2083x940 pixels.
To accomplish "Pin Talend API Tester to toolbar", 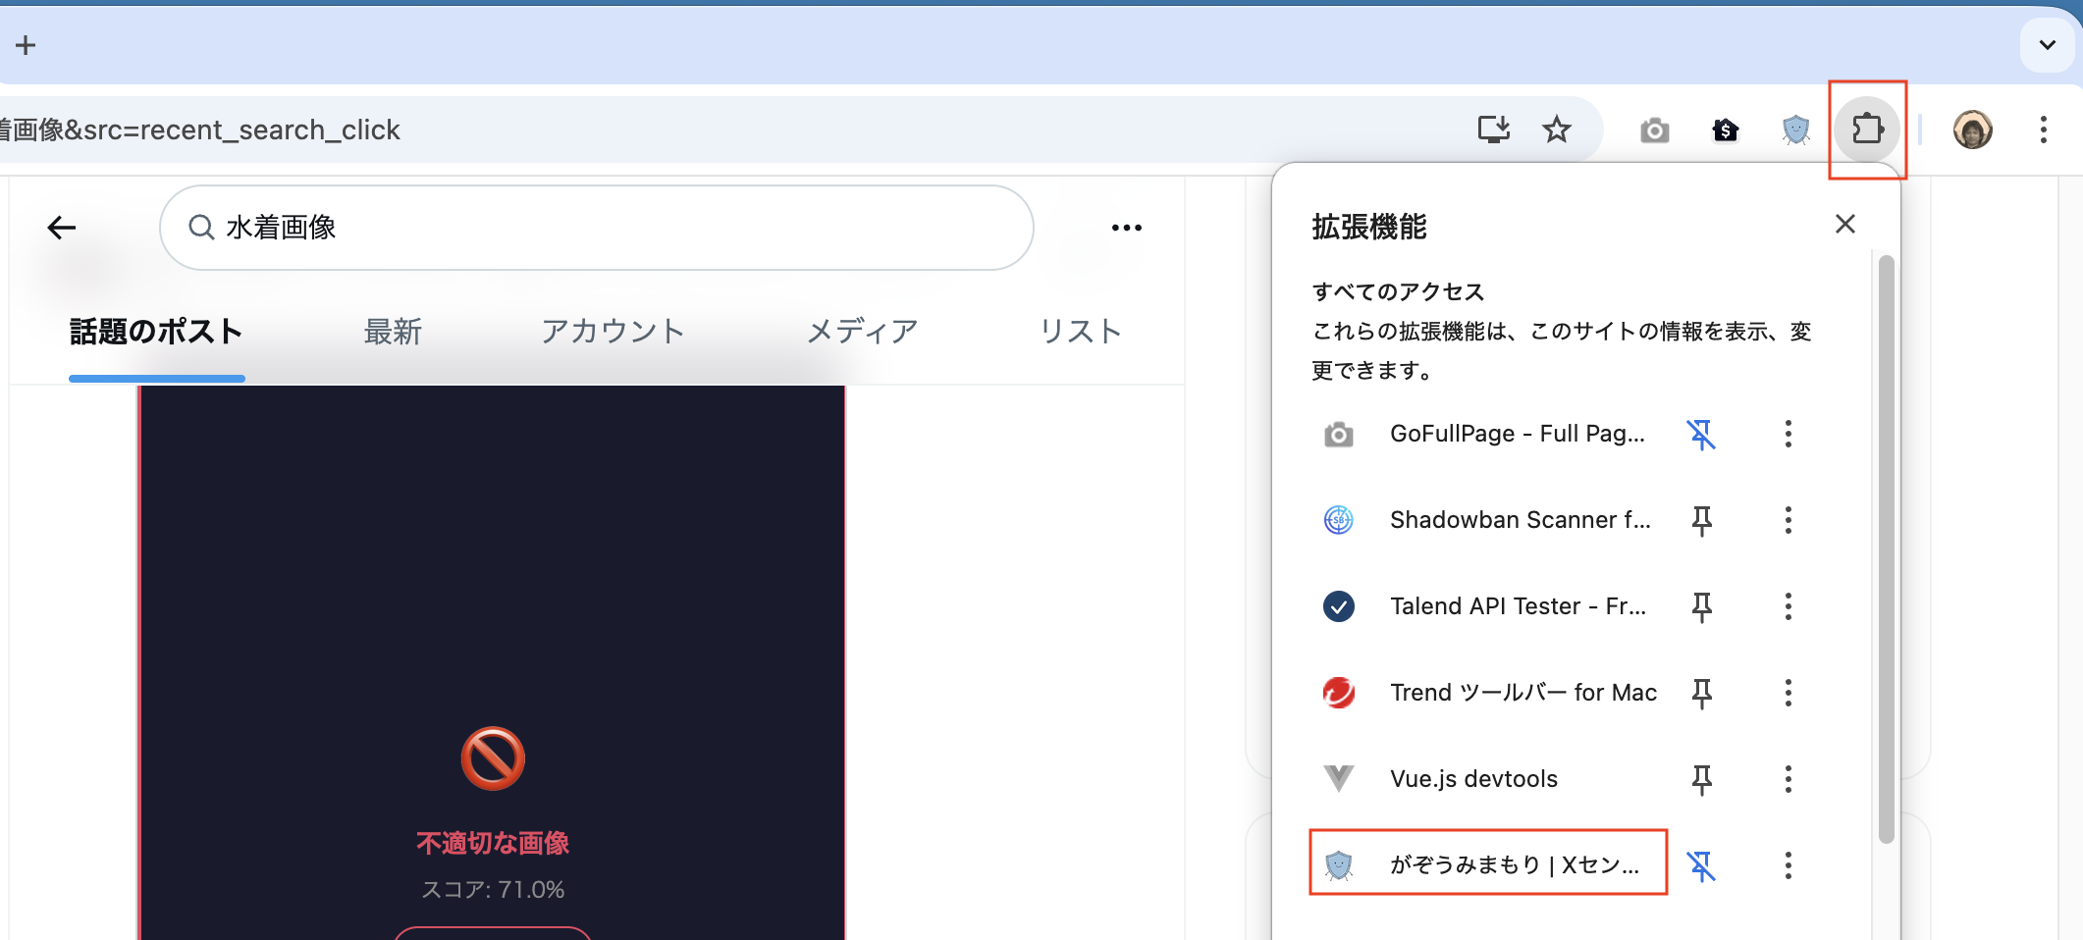I will (1701, 606).
